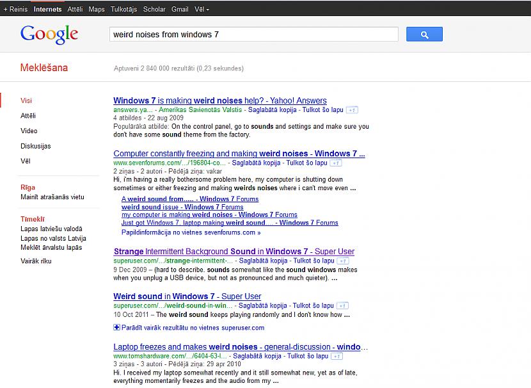Click Tulkot šo lapu for Yahoo result
531x388 pixels.
tap(322, 109)
